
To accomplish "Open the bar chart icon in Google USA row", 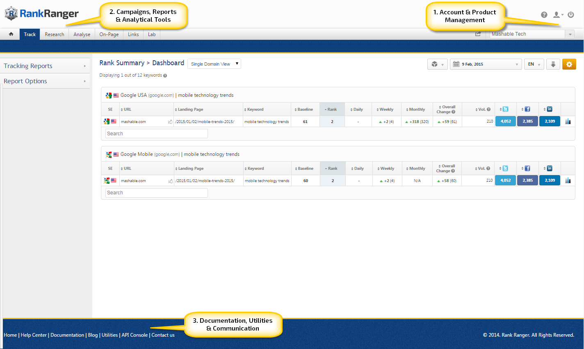I will tap(568, 121).
